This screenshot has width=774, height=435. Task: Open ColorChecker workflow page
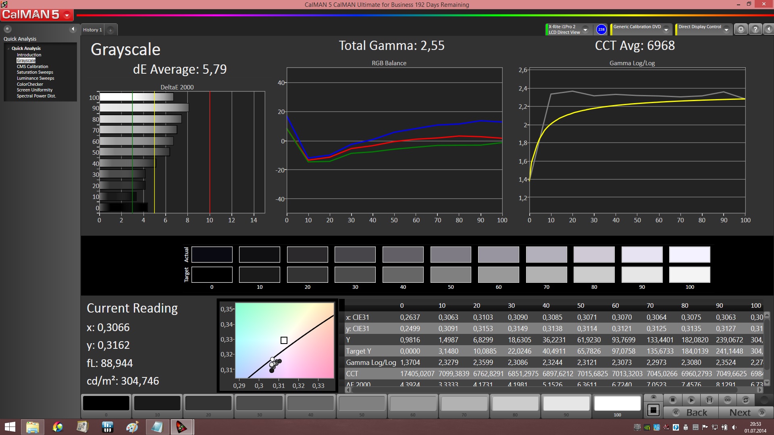30,84
